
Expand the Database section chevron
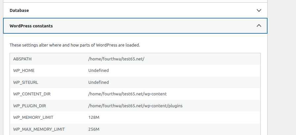(x=259, y=10)
